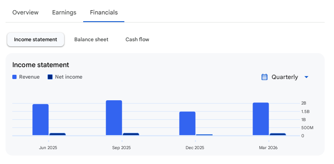This screenshot has height=164, width=334.
Task: Select the Mar 2026 net income bar
Action: click(278, 134)
